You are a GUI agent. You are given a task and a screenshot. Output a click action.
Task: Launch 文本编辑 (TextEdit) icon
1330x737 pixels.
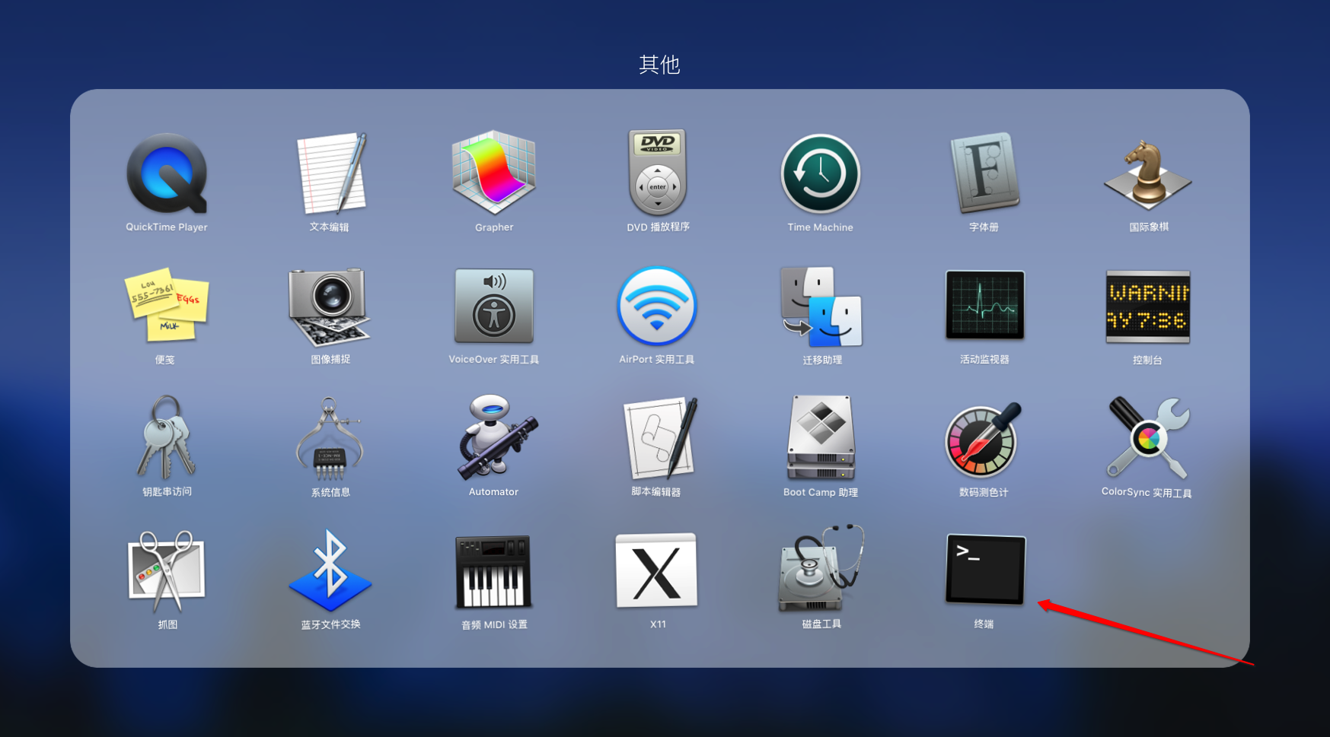(x=331, y=173)
